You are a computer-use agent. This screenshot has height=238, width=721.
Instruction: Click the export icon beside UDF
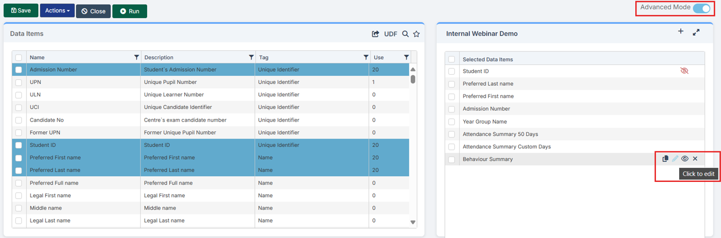(375, 34)
